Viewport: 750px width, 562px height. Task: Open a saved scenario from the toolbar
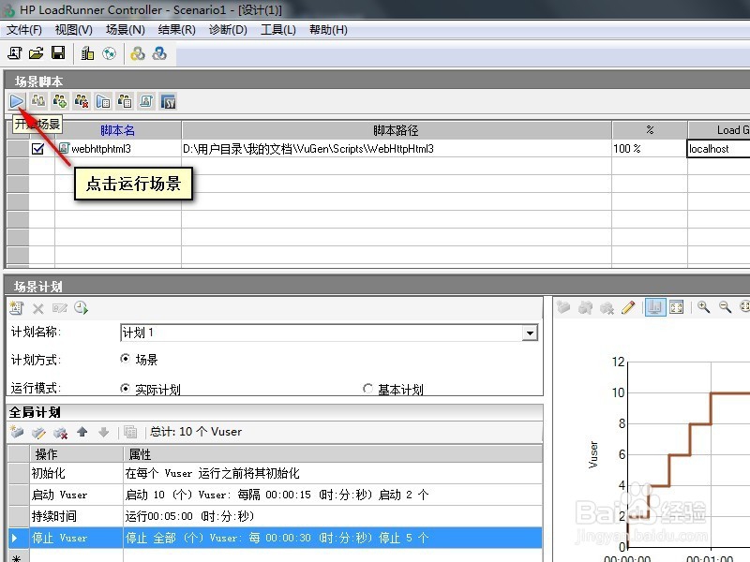(x=36, y=53)
